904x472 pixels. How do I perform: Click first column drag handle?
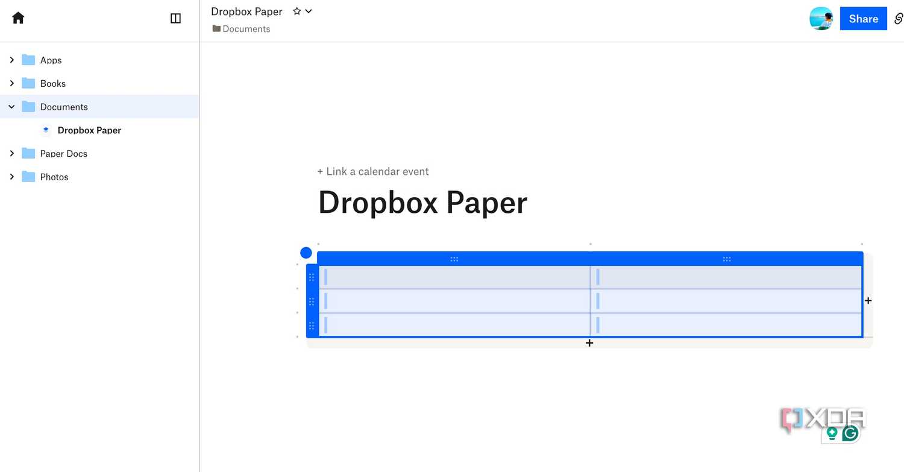(x=454, y=259)
